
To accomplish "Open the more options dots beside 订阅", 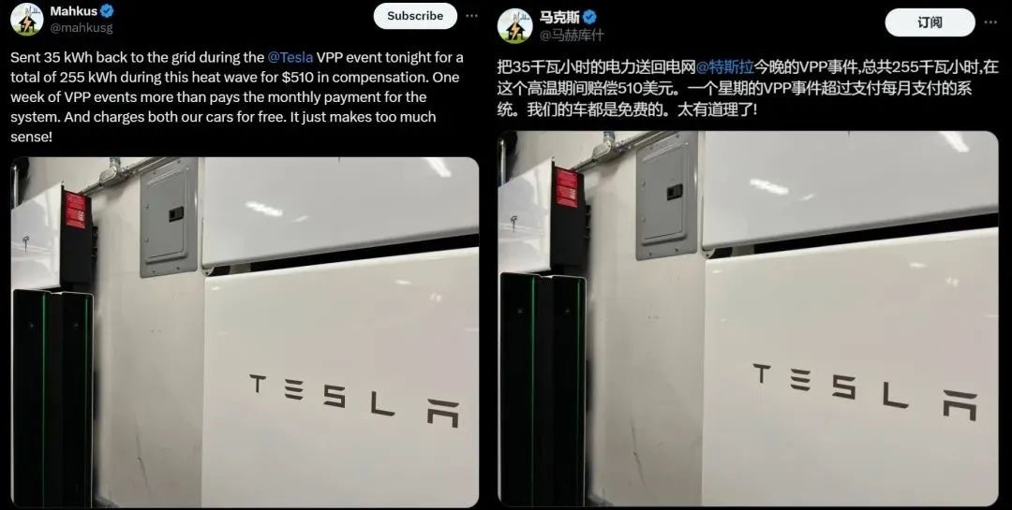I will [990, 22].
